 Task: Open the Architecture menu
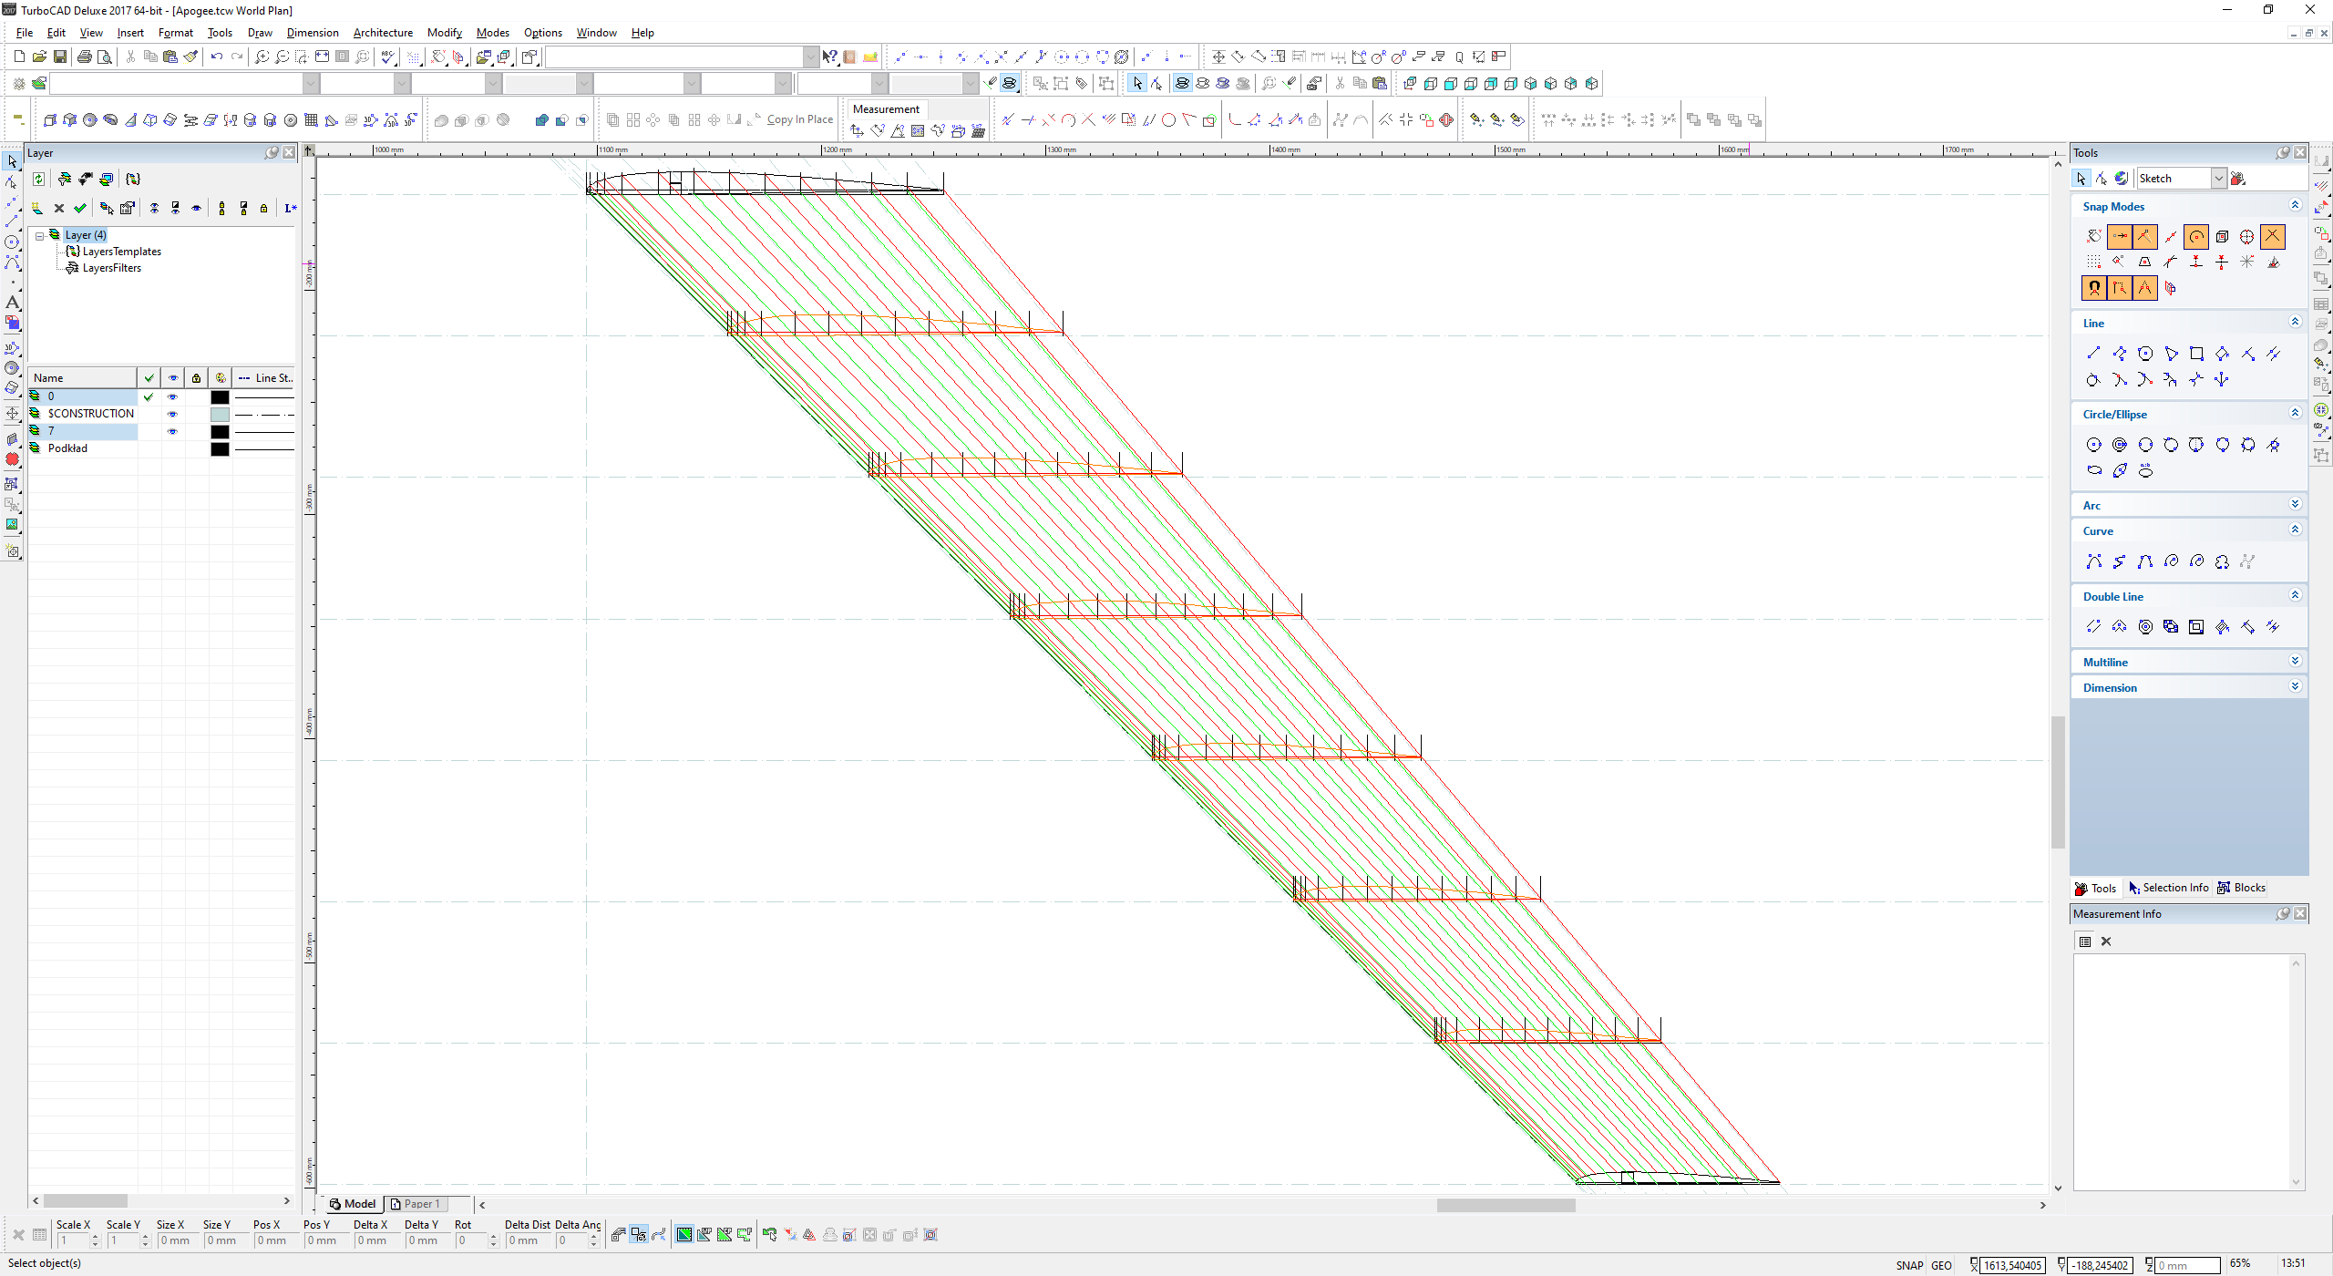click(x=383, y=33)
